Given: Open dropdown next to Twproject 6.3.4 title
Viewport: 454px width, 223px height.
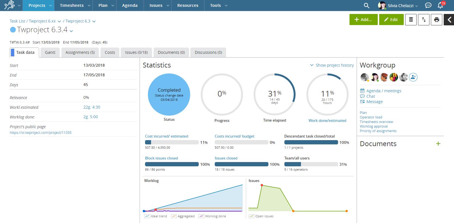Looking at the screenshot, I should click(x=71, y=31).
